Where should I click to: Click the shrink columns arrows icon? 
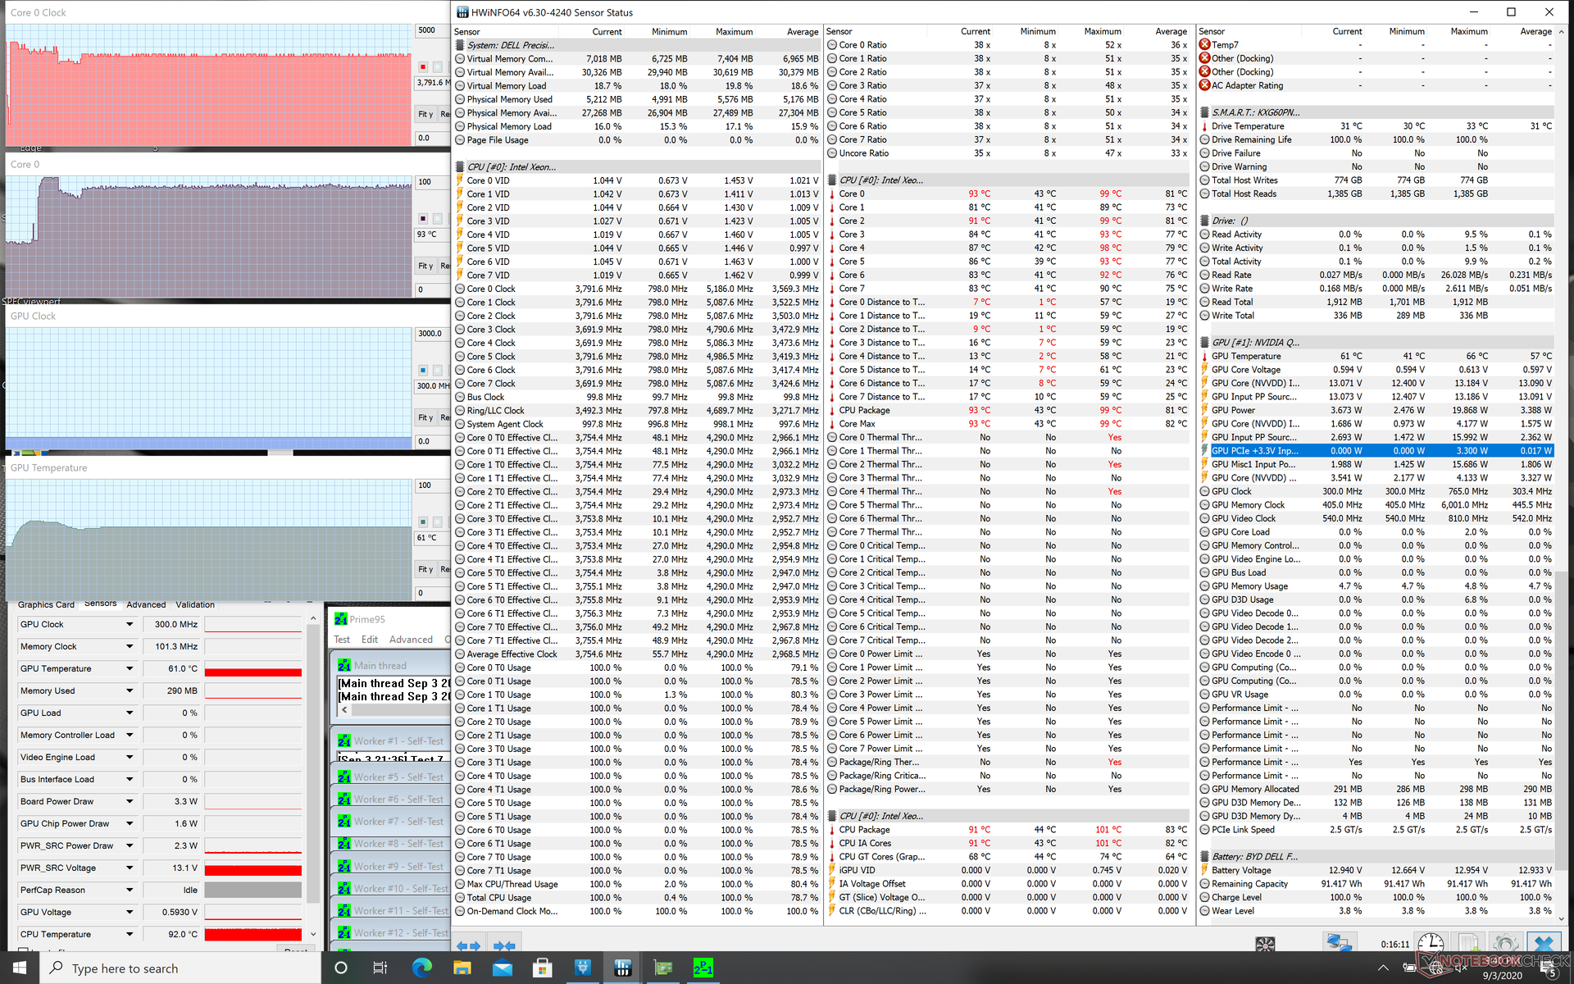504,945
